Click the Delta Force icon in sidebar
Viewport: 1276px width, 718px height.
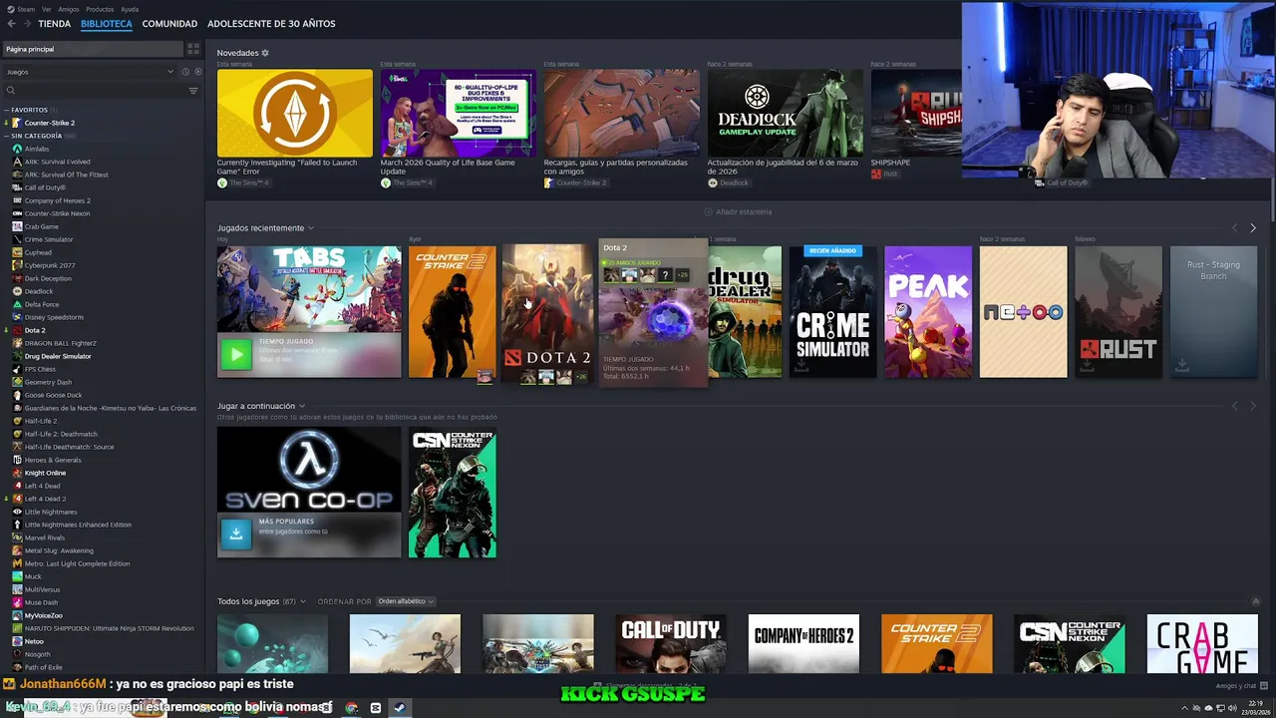[x=17, y=304]
